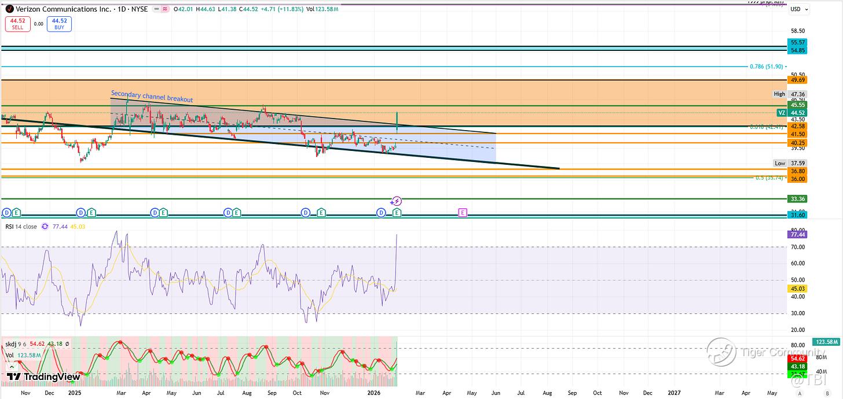
Task: Select the purple 77.44 RSI value label
Action: 797,234
